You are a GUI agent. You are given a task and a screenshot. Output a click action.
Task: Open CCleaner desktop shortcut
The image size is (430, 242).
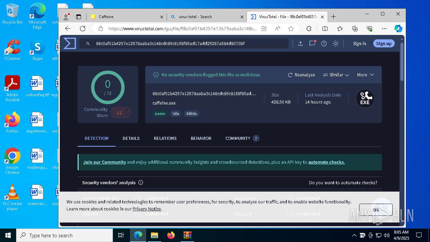pyautogui.click(x=12, y=50)
